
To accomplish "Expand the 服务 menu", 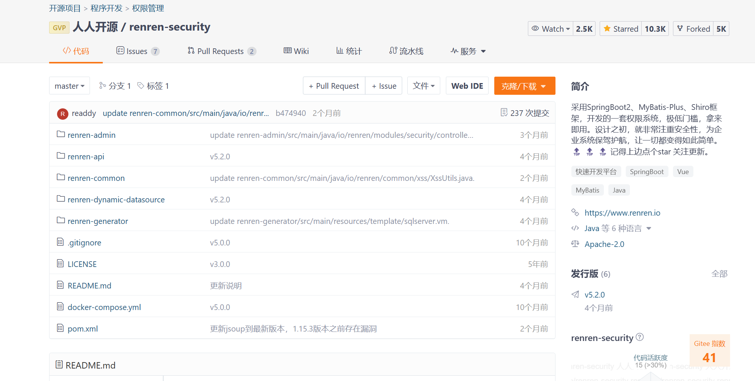I will (468, 51).
